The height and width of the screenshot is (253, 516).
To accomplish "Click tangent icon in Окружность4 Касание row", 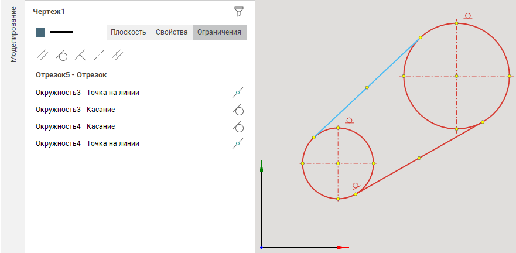I will click(x=237, y=126).
